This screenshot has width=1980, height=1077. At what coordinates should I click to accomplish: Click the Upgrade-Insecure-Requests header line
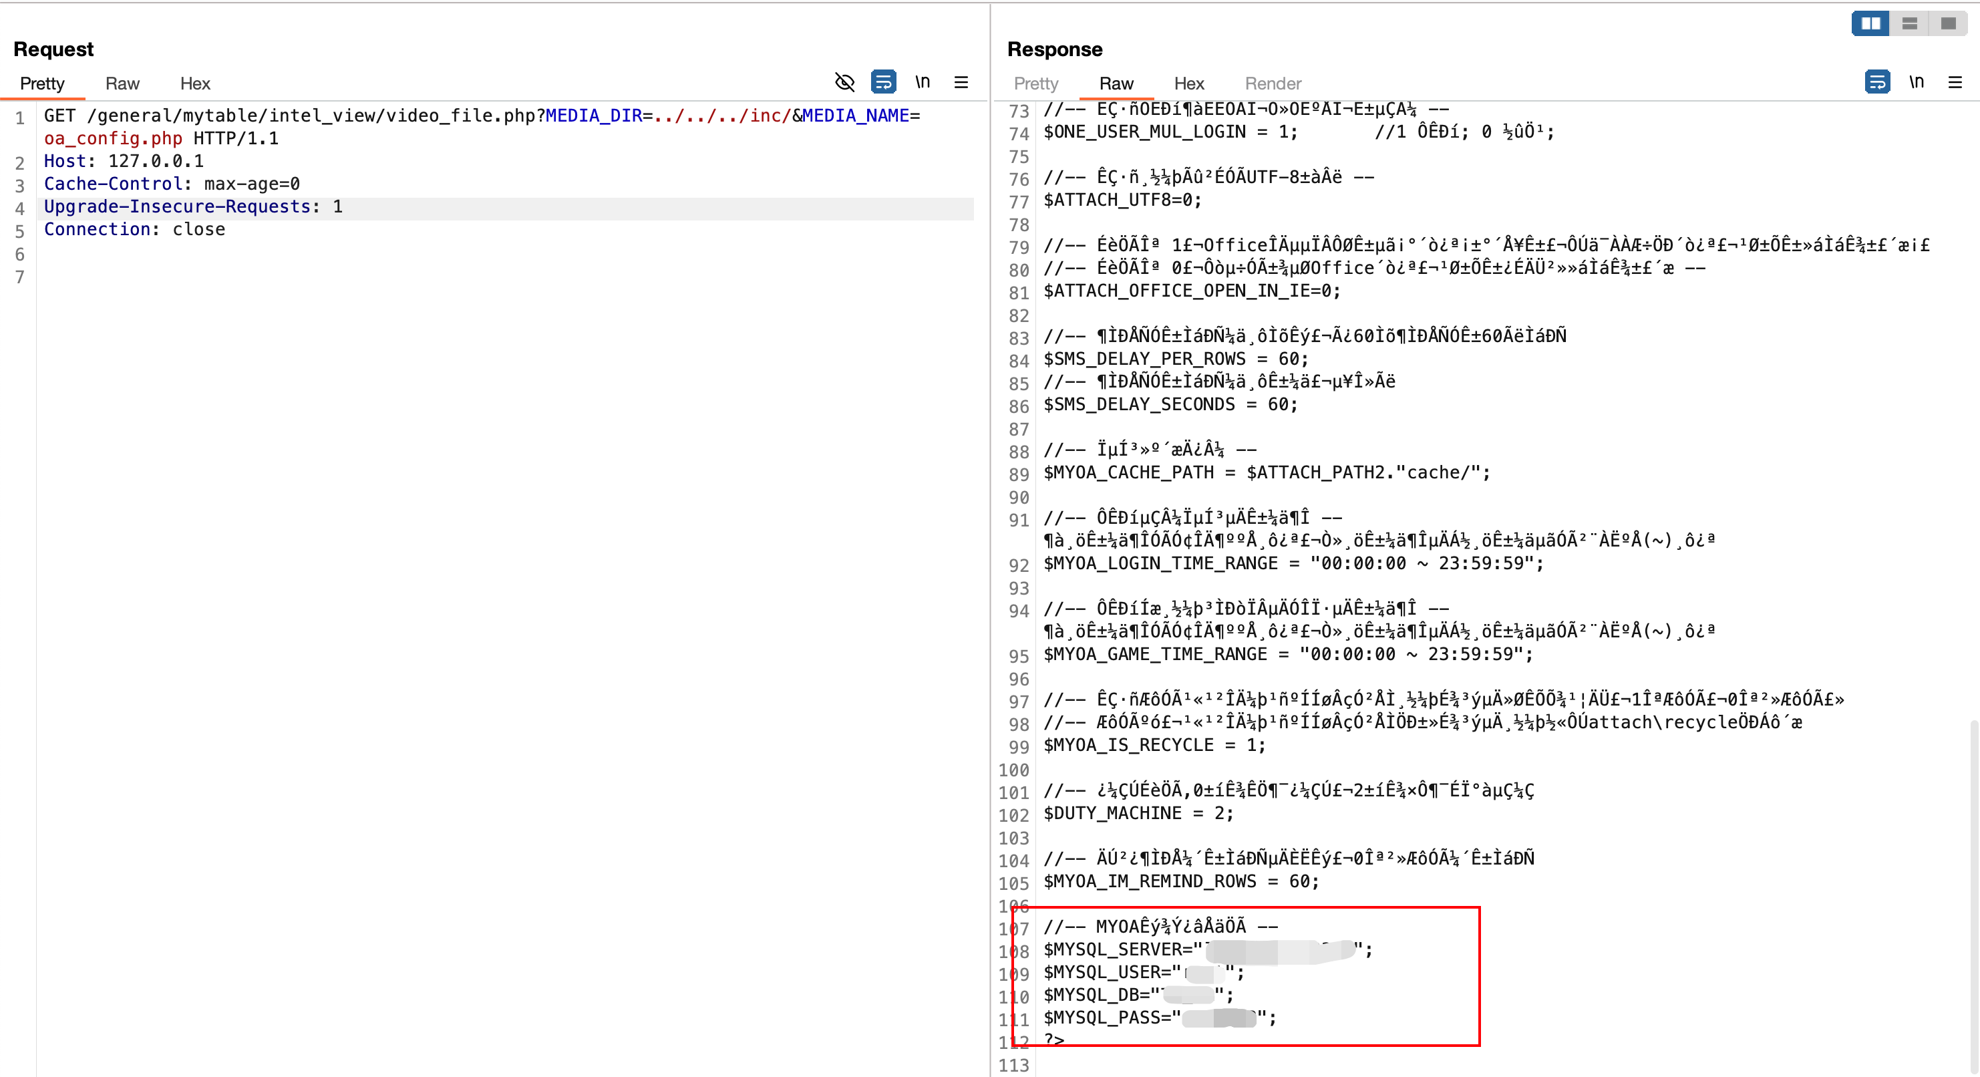[193, 207]
